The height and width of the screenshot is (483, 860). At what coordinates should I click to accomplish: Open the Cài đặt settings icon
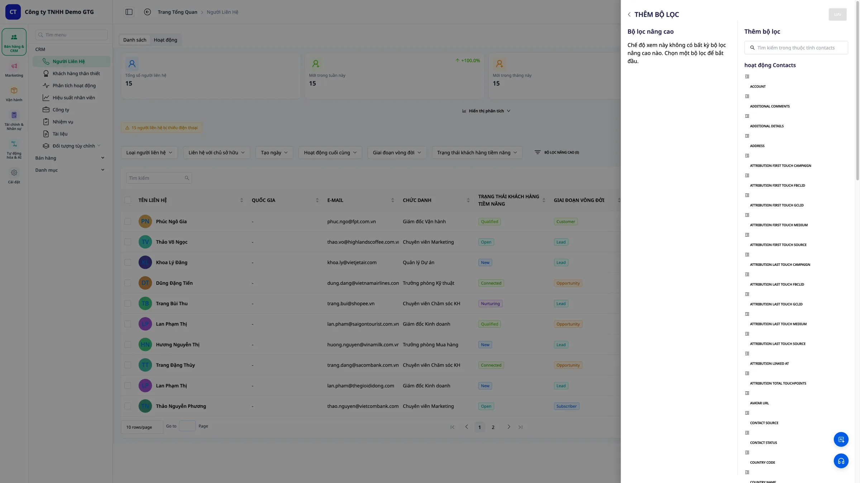point(14,176)
